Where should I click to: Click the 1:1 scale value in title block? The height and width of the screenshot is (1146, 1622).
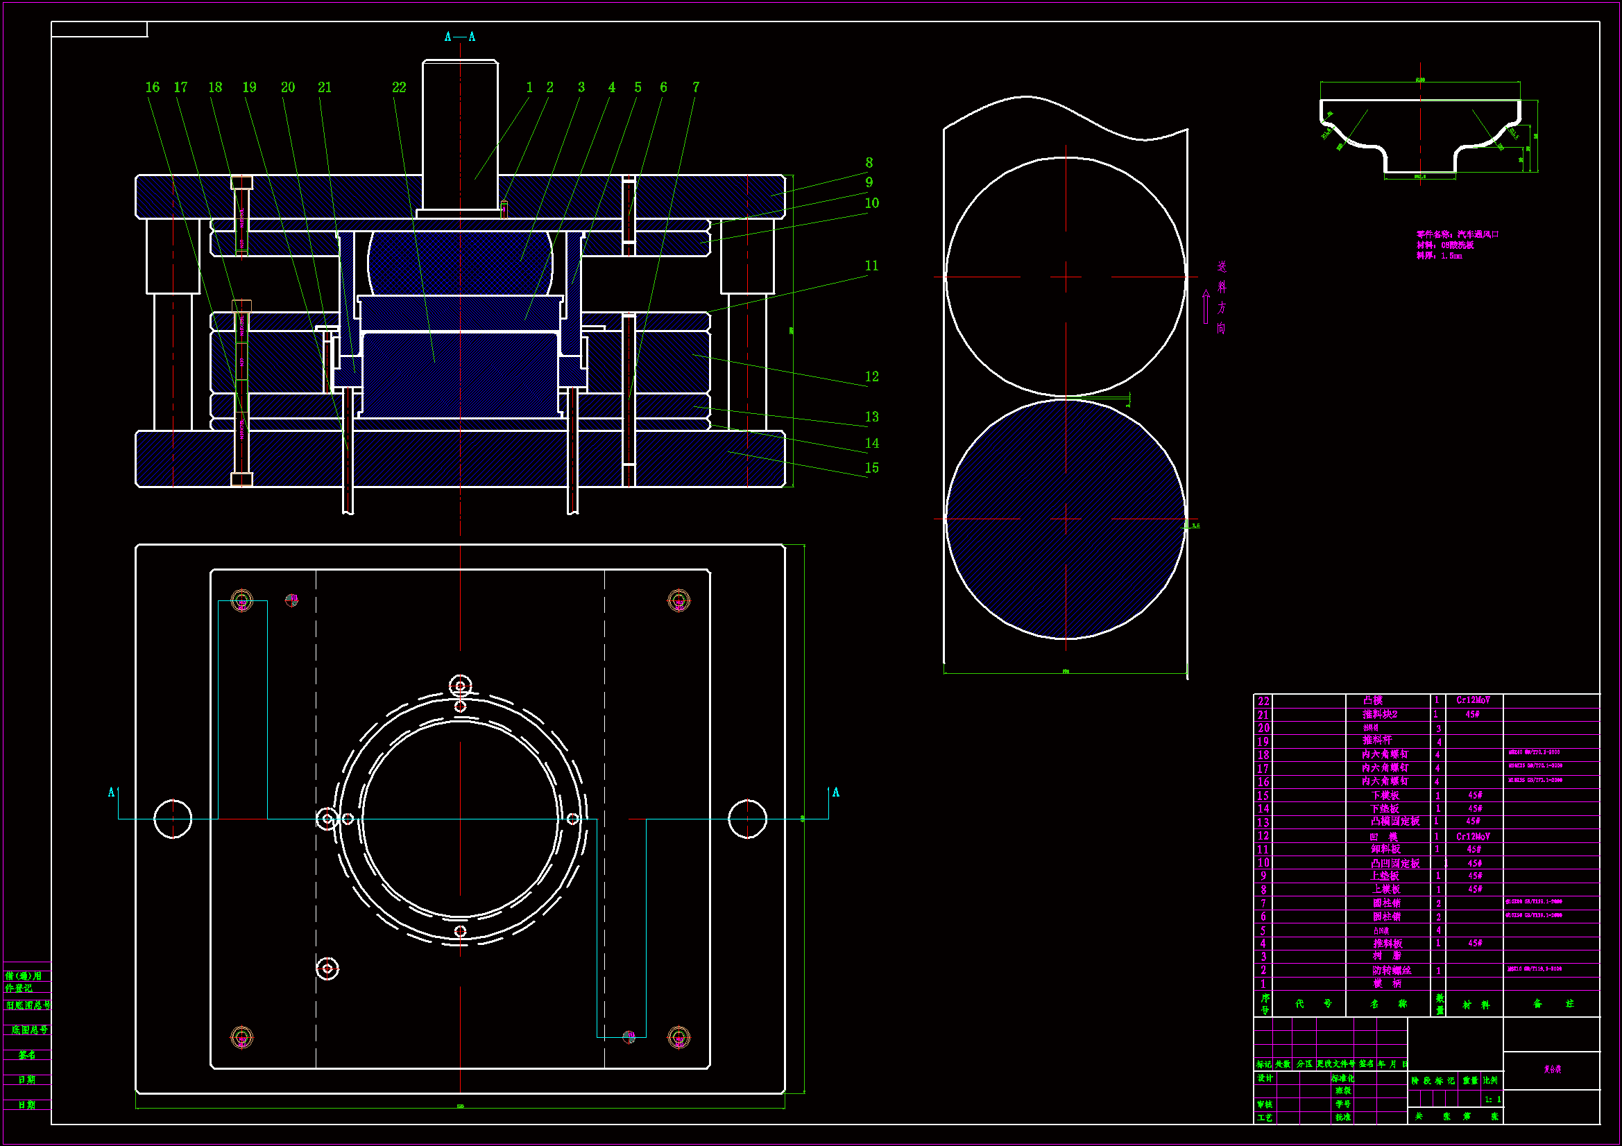coord(1493,1100)
